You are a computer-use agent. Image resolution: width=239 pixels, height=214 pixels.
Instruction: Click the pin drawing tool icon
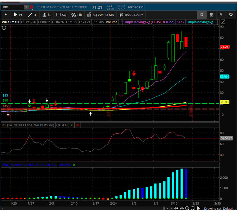point(6,15)
